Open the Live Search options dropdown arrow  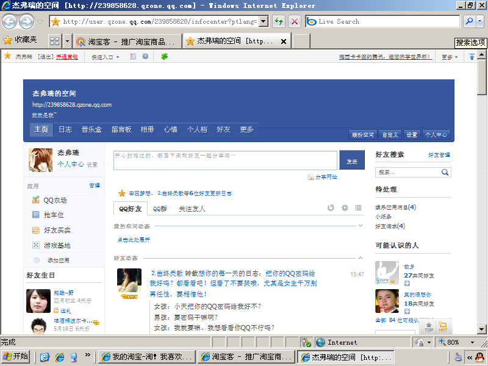479,21
